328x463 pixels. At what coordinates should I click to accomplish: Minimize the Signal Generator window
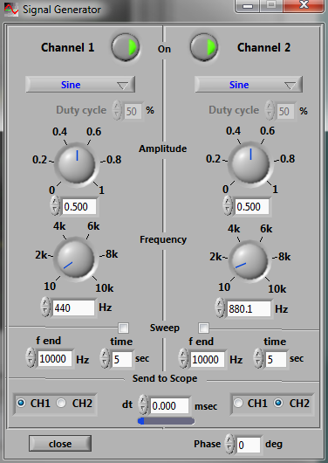pos(249,6)
